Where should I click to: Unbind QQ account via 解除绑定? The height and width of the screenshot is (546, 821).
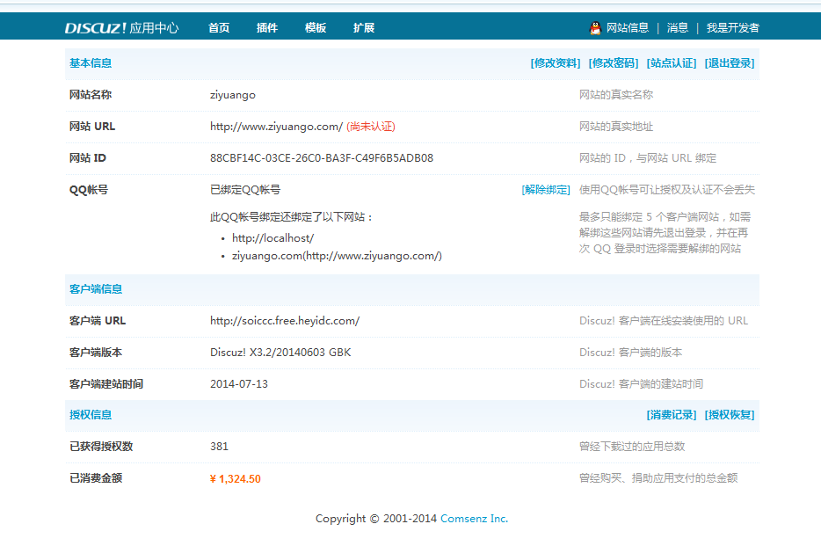(546, 190)
